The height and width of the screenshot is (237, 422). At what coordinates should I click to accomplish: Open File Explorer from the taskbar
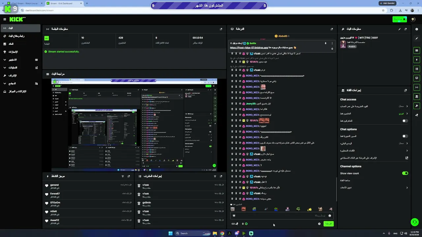pyautogui.click(x=215, y=233)
